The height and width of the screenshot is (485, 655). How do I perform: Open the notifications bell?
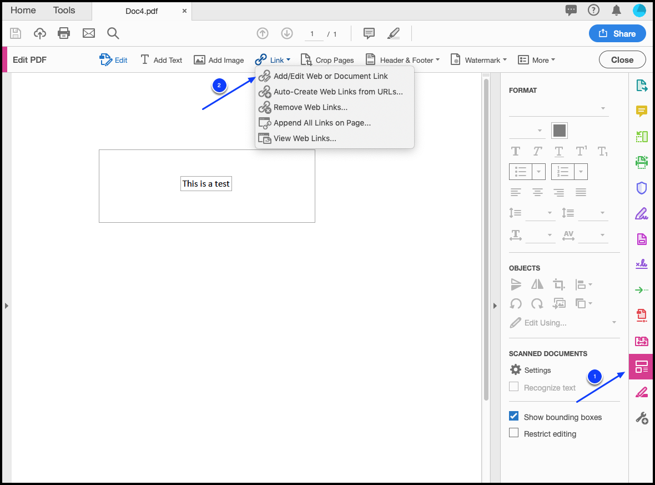(616, 10)
